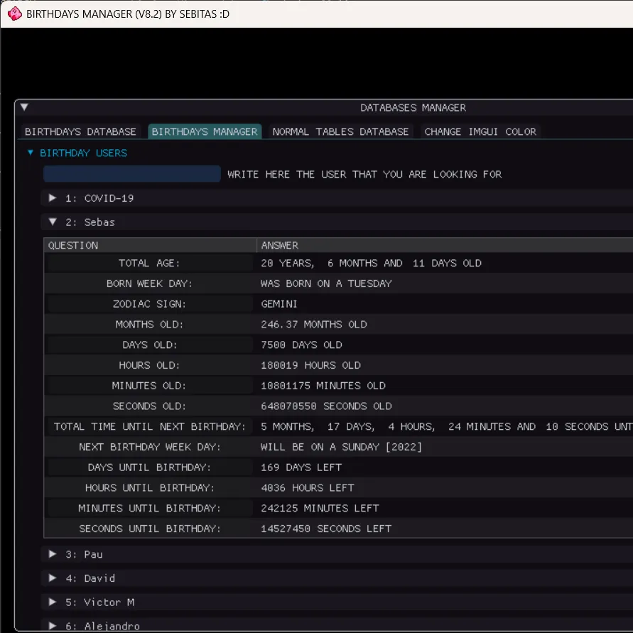This screenshot has width=633, height=633.
Task: Switch to Normal Tables Database tab
Action: 340,131
